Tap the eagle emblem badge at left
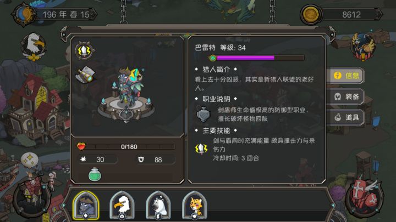Image resolution: width=396 pixels, height=222 pixels. (34, 47)
